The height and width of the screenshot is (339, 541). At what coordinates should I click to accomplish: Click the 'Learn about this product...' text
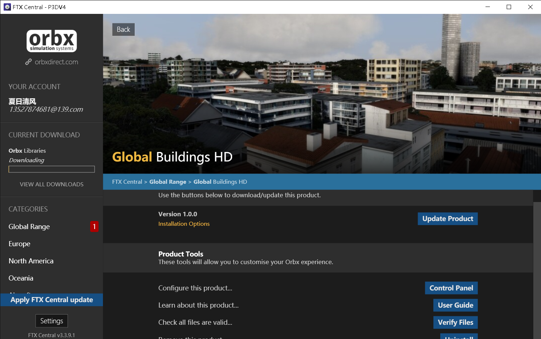tap(199, 305)
